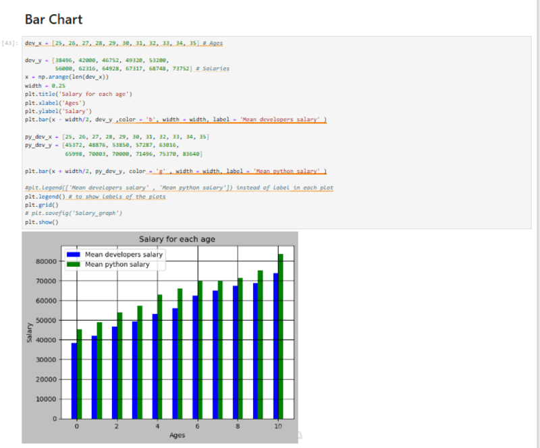This screenshot has width=540, height=448.
Task: Click the green plt.bar line with color 'g'
Action: [175, 171]
